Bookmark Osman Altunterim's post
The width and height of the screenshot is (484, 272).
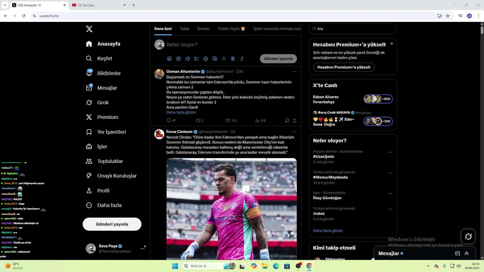pos(287,121)
